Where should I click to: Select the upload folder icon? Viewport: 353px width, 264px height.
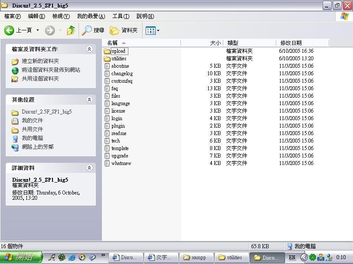(x=107, y=51)
